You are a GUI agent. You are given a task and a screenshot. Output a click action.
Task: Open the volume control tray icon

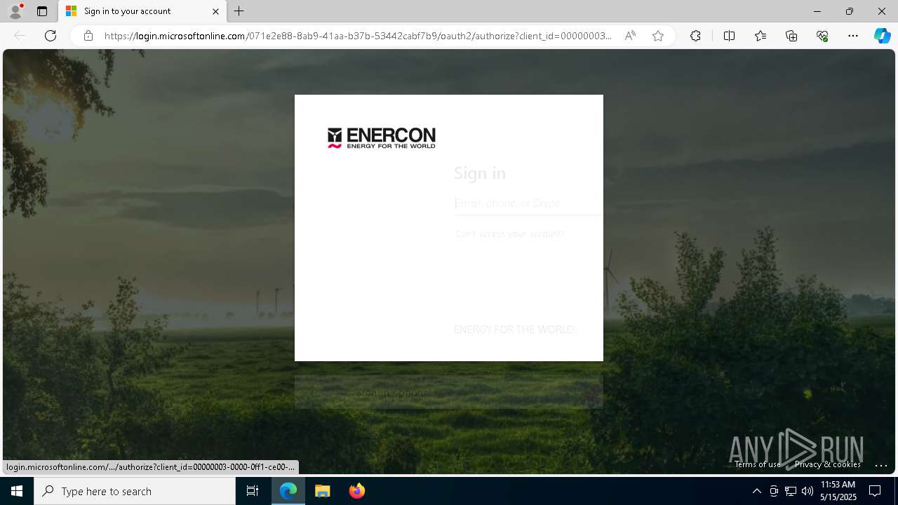(807, 491)
